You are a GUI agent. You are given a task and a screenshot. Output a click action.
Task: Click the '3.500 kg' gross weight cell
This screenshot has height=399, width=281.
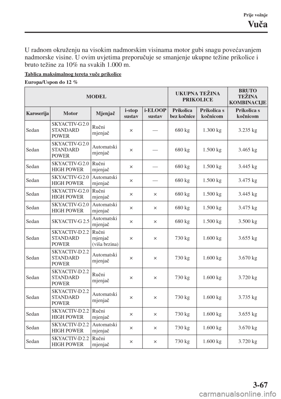248,221
